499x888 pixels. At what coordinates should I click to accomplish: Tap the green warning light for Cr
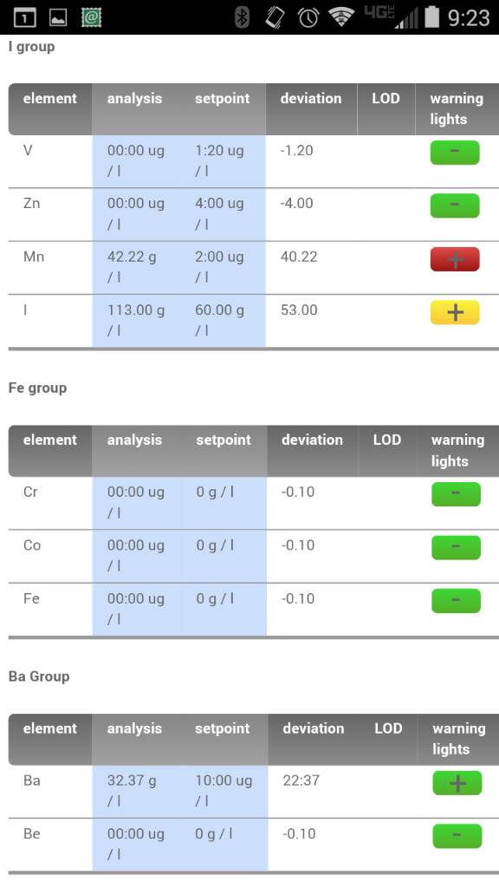[x=456, y=493]
